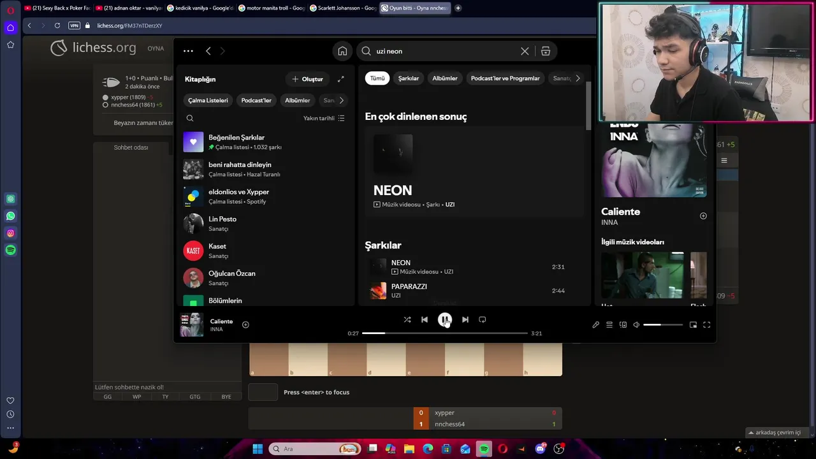Open the NEON top result card
This screenshot has width=816, height=459.
[474, 172]
